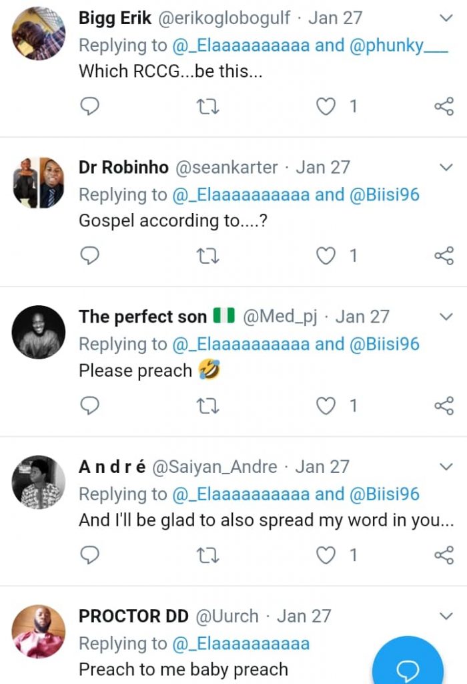Share Dr Robinho's Gospel tweet
This screenshot has height=684, width=467.
(x=444, y=255)
